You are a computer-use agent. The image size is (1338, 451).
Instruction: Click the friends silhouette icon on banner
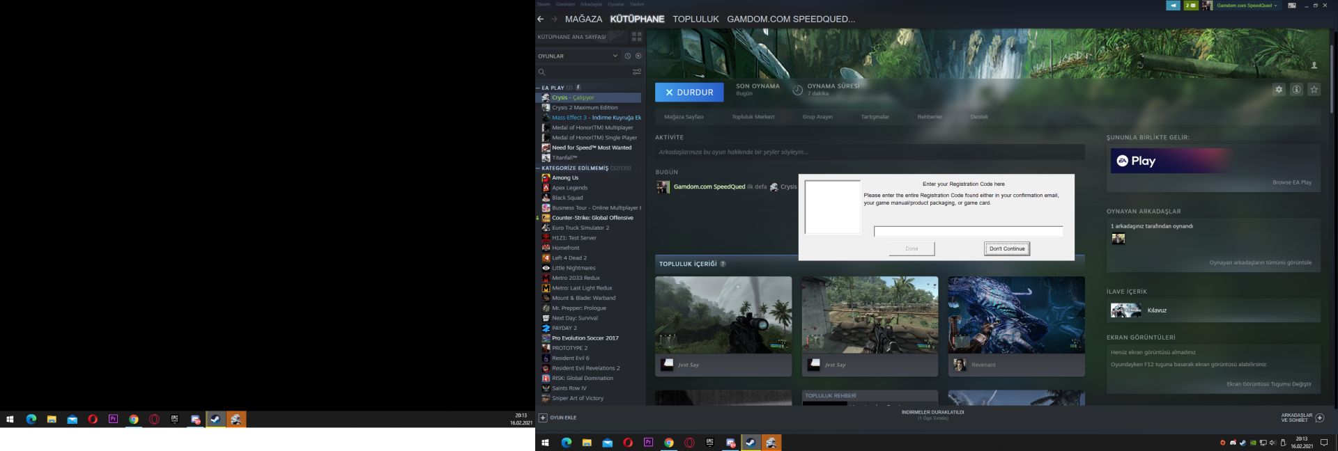click(x=1314, y=65)
